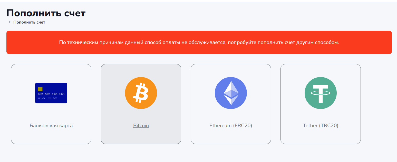Click the orange Bitcoin logo
The image size is (397, 162).
141,93
